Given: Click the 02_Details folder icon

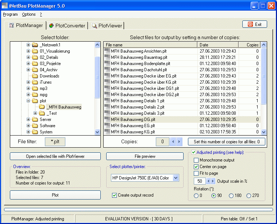Looking at the screenshot, I should 35,57.
